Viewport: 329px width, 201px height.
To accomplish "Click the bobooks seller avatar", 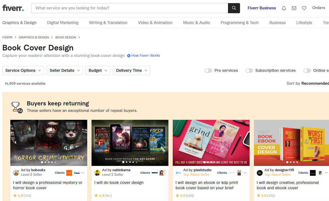I will coord(16,173).
